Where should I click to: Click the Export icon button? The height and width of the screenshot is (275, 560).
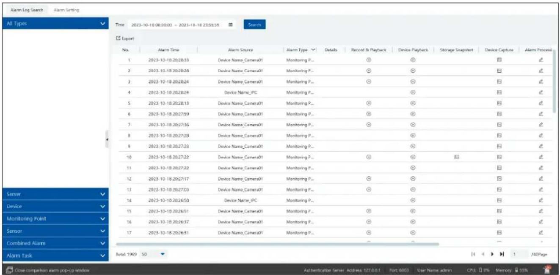125,38
